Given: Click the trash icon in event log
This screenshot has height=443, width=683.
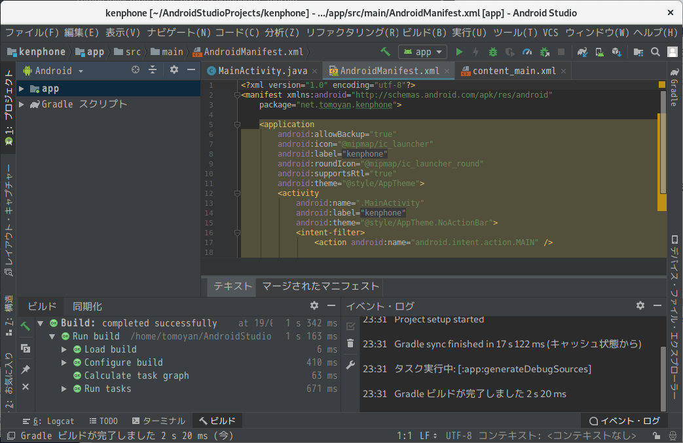Looking at the screenshot, I should tap(350, 343).
